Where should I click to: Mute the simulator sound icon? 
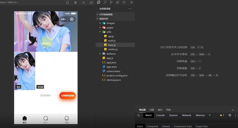[83, 3]
